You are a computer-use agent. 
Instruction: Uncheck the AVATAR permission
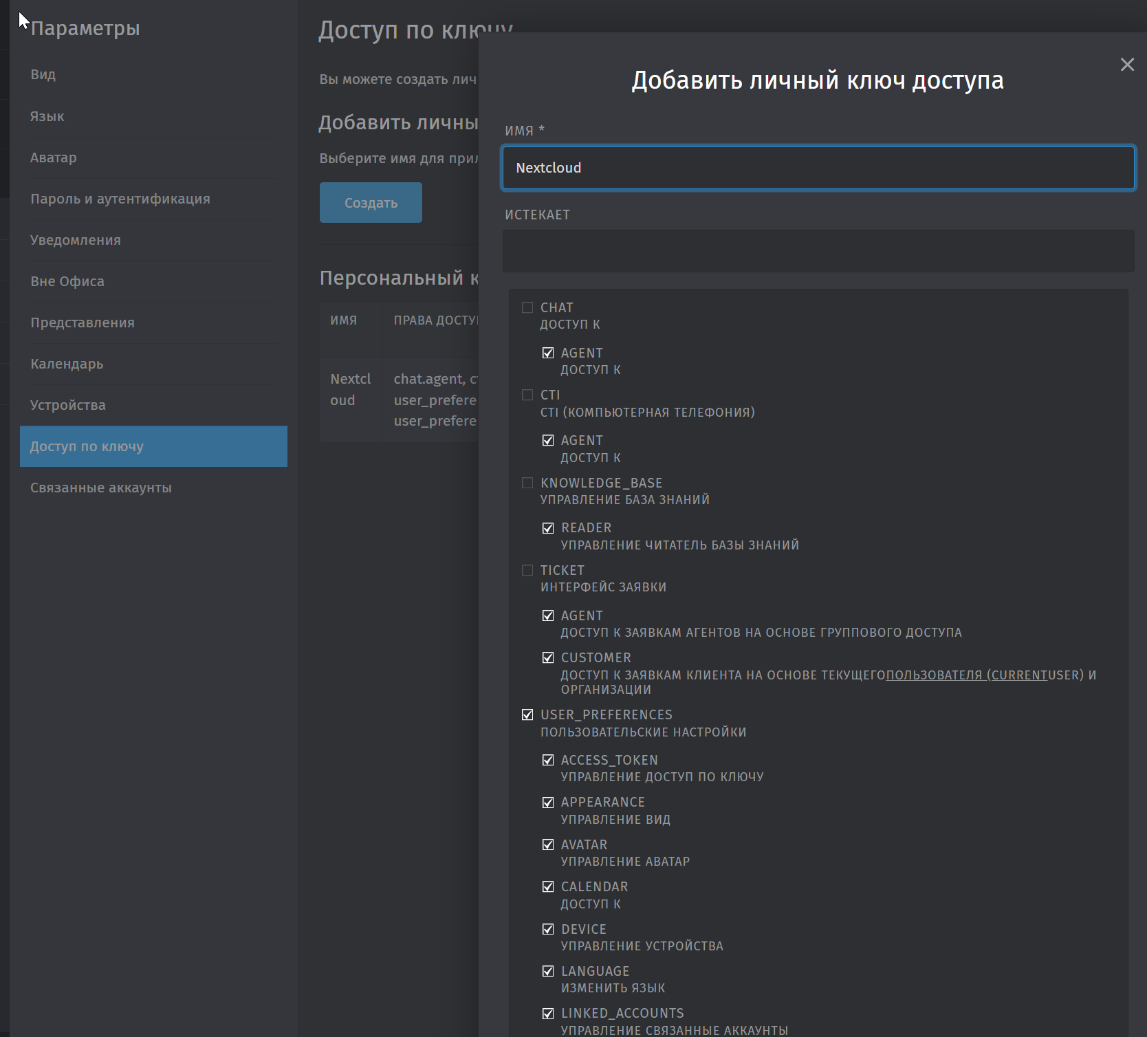click(548, 844)
